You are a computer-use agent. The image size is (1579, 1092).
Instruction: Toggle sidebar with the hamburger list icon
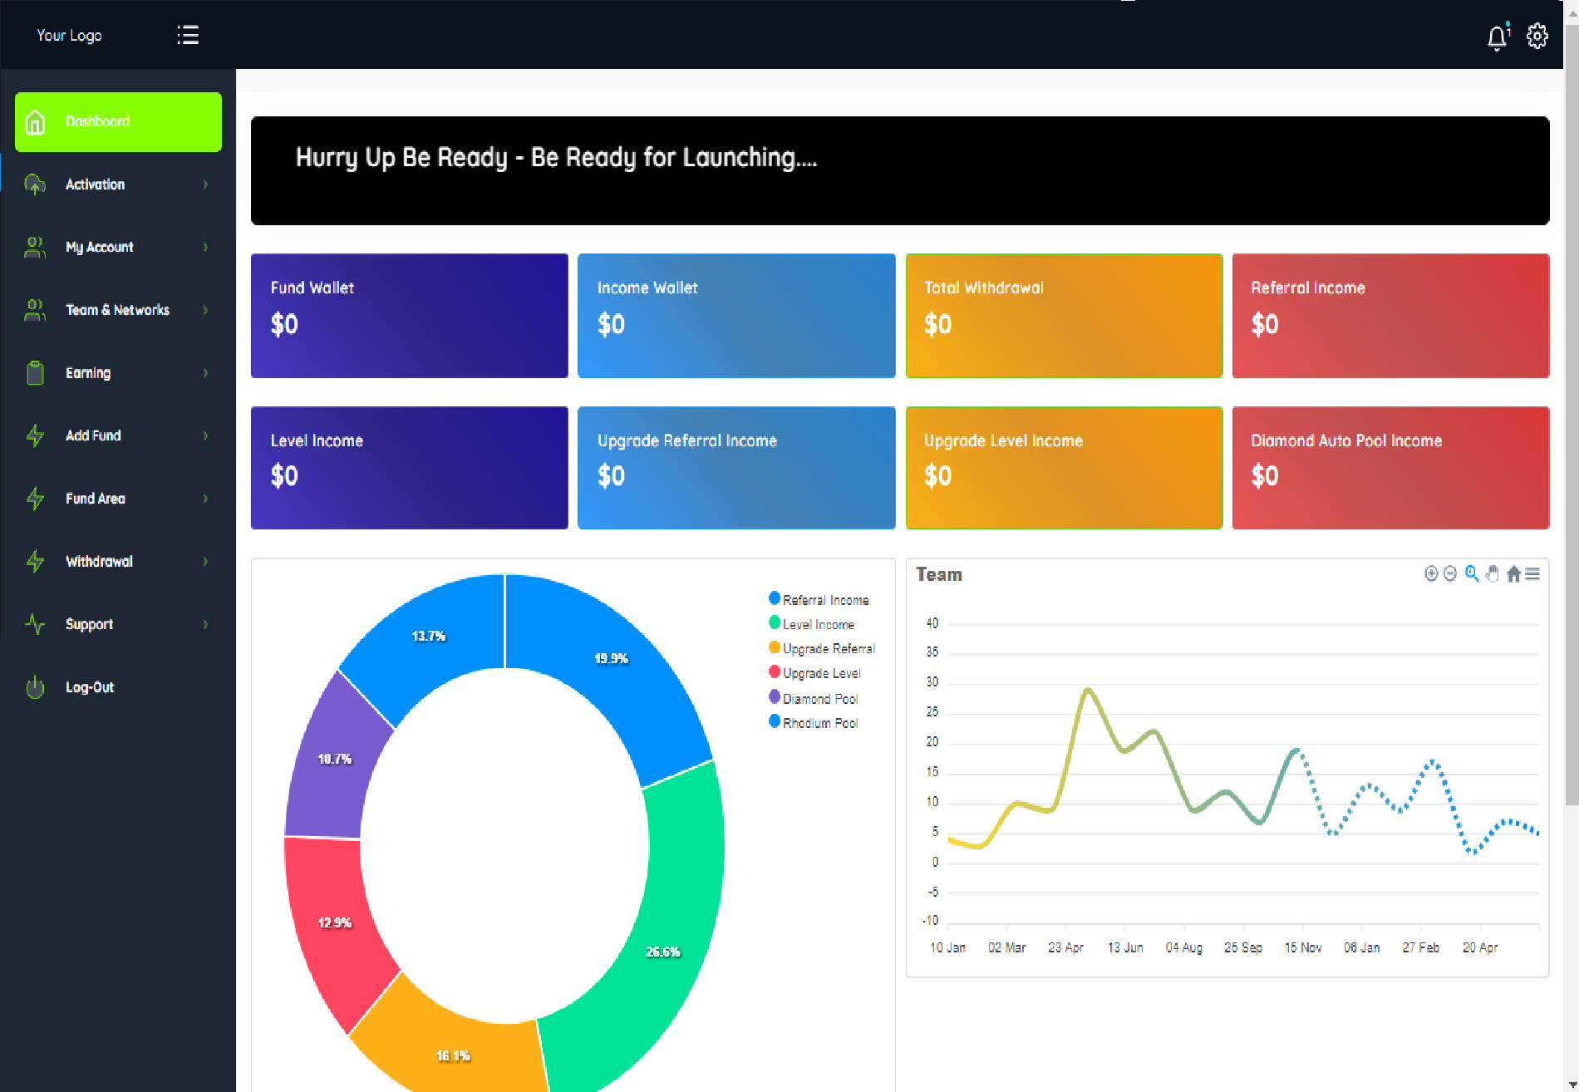pos(188,35)
